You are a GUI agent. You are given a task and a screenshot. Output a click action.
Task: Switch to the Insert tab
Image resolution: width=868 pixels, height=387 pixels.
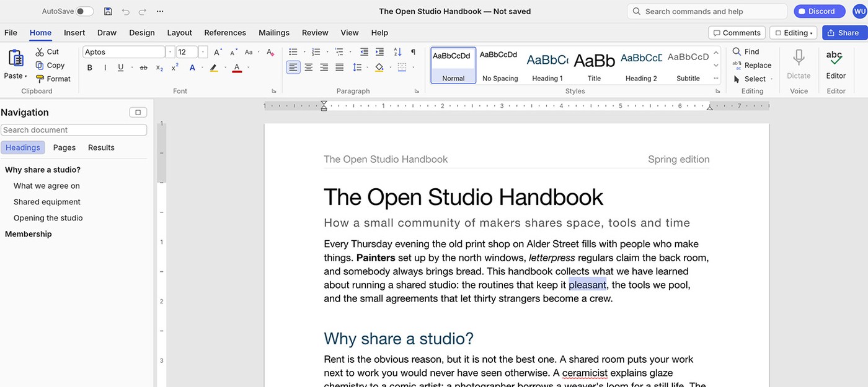click(74, 33)
